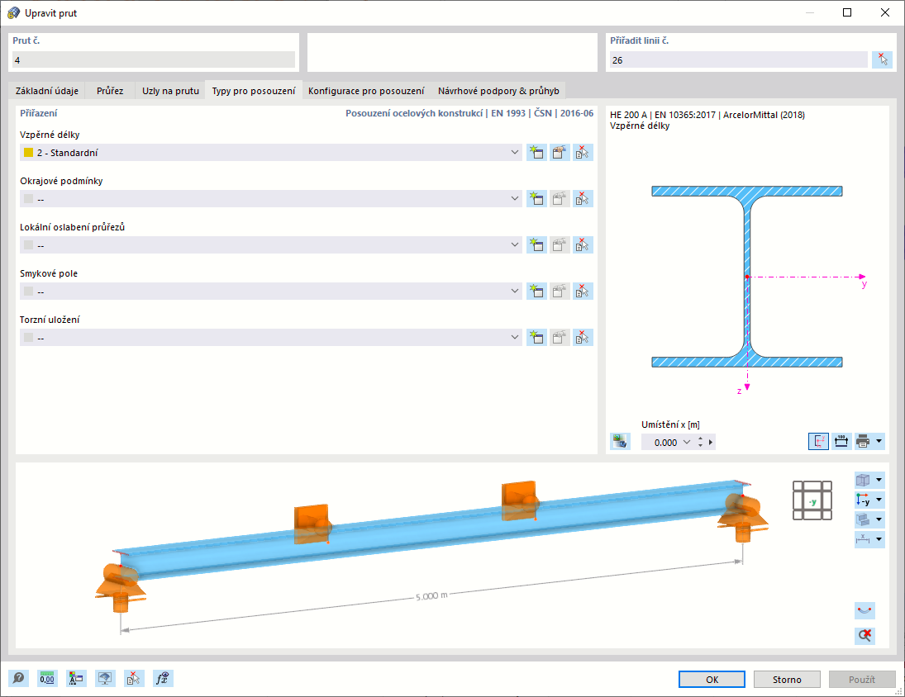Show deformation curve icon in 3D view
The width and height of the screenshot is (905, 697).
coord(865,610)
